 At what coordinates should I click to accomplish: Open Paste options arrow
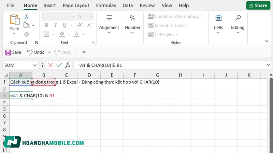[14, 34]
